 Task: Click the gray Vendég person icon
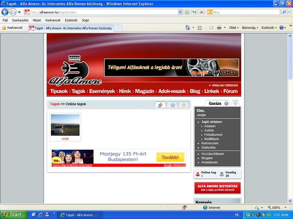click(x=222, y=174)
